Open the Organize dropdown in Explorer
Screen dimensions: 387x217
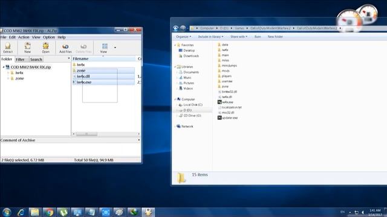pos(183,37)
